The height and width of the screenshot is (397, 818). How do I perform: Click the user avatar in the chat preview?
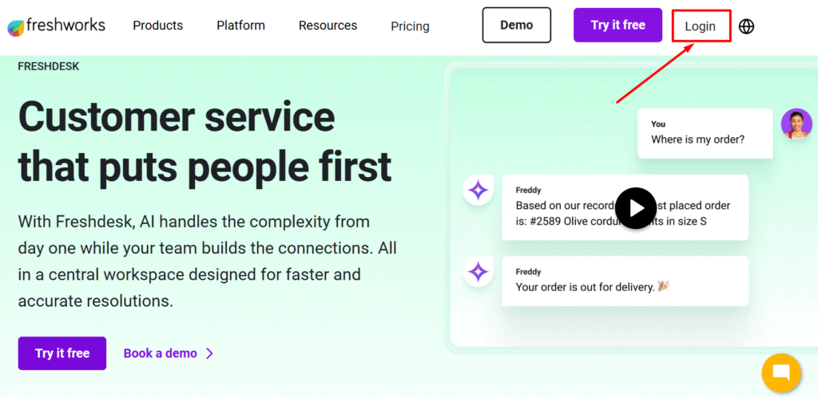click(x=796, y=124)
